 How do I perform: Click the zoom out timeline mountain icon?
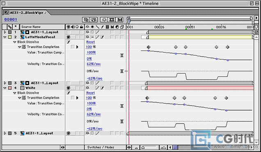pyautogui.click(x=136, y=147)
